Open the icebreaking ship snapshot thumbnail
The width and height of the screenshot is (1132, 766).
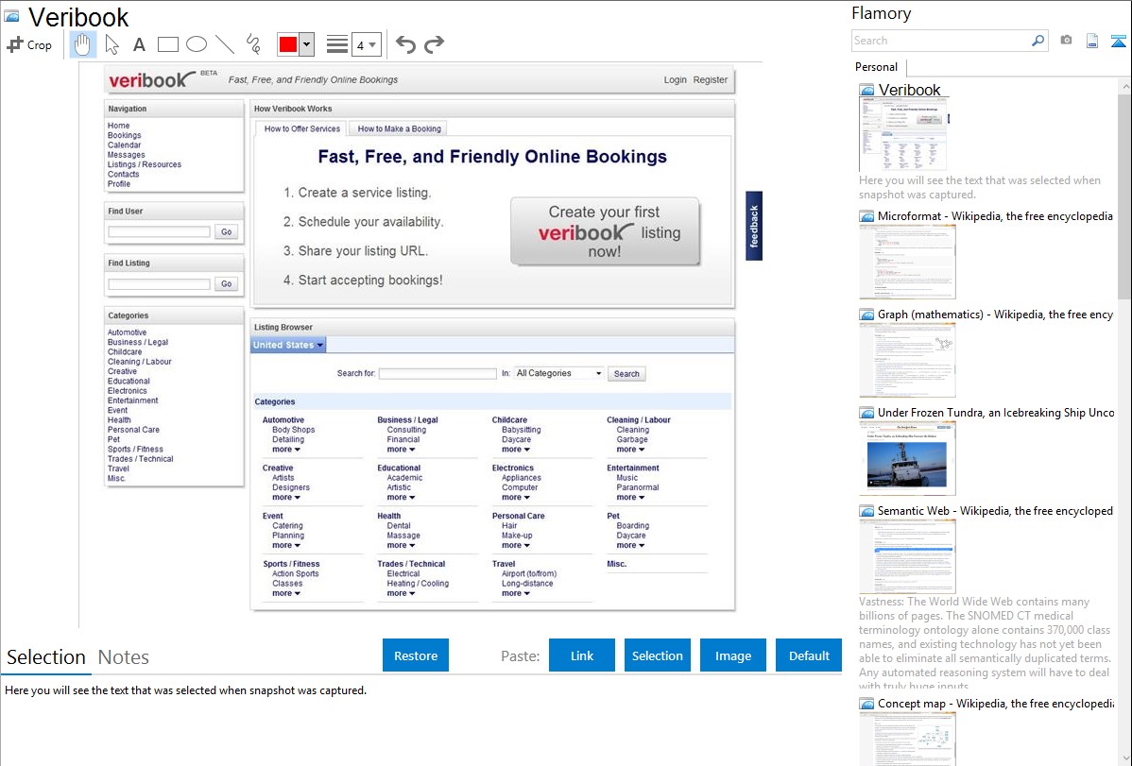907,458
